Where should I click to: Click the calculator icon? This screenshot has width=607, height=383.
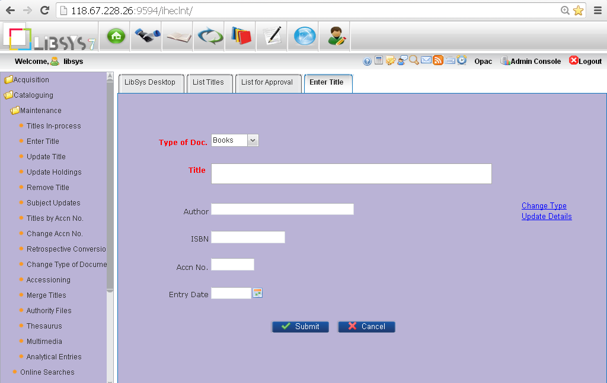[x=379, y=60]
